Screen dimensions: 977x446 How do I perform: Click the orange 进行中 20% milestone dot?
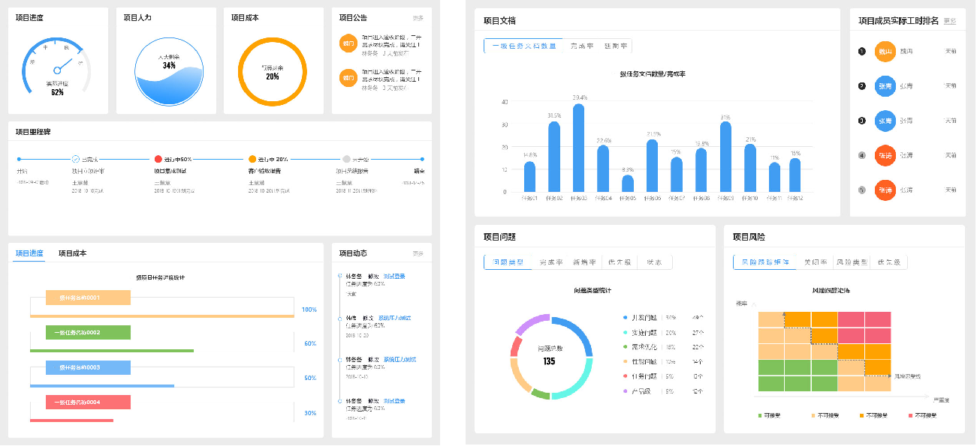click(252, 159)
